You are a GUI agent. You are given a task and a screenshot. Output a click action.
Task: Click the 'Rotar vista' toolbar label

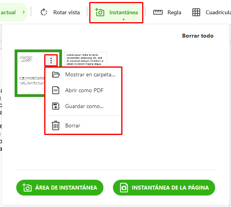tap(66, 12)
